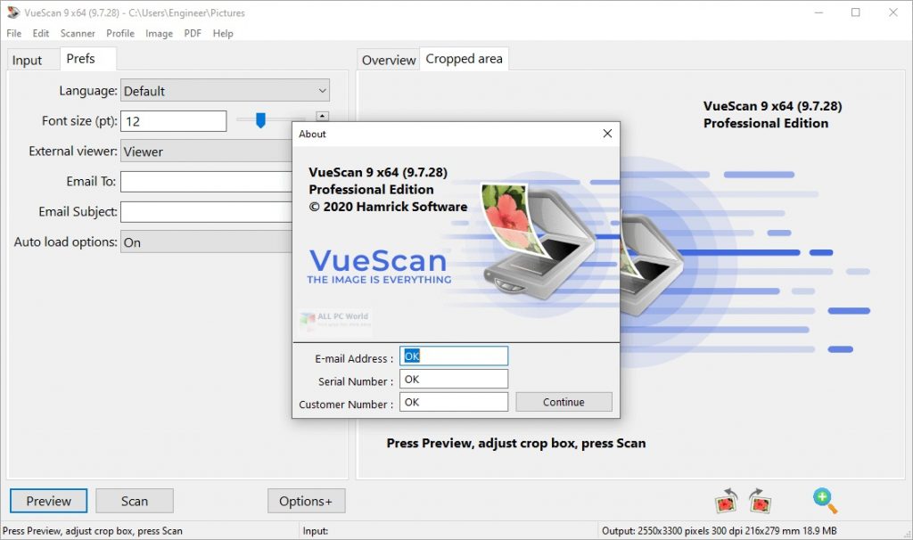The image size is (913, 540).
Task: Open the External viewer dropdown
Action: point(207,151)
